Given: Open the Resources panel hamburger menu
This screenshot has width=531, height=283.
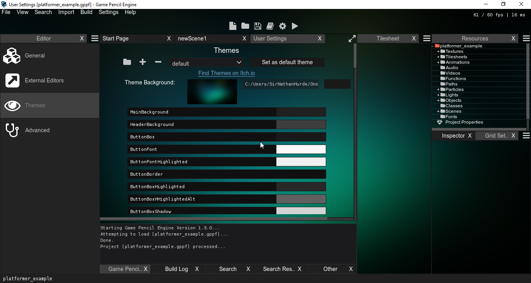Looking at the screenshot, I should [x=526, y=38].
